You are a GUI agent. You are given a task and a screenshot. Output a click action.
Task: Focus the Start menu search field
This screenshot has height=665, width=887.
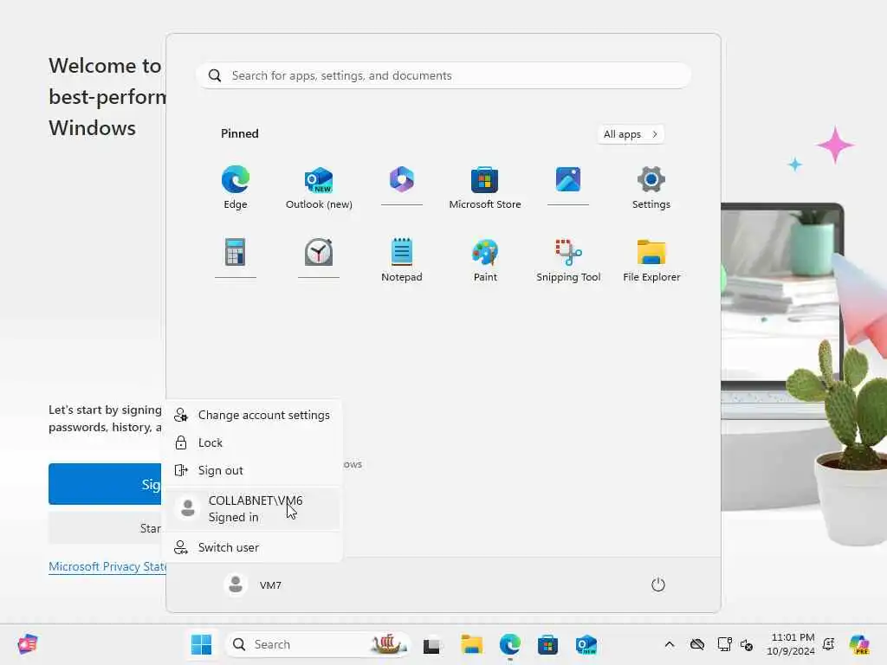tap(443, 75)
